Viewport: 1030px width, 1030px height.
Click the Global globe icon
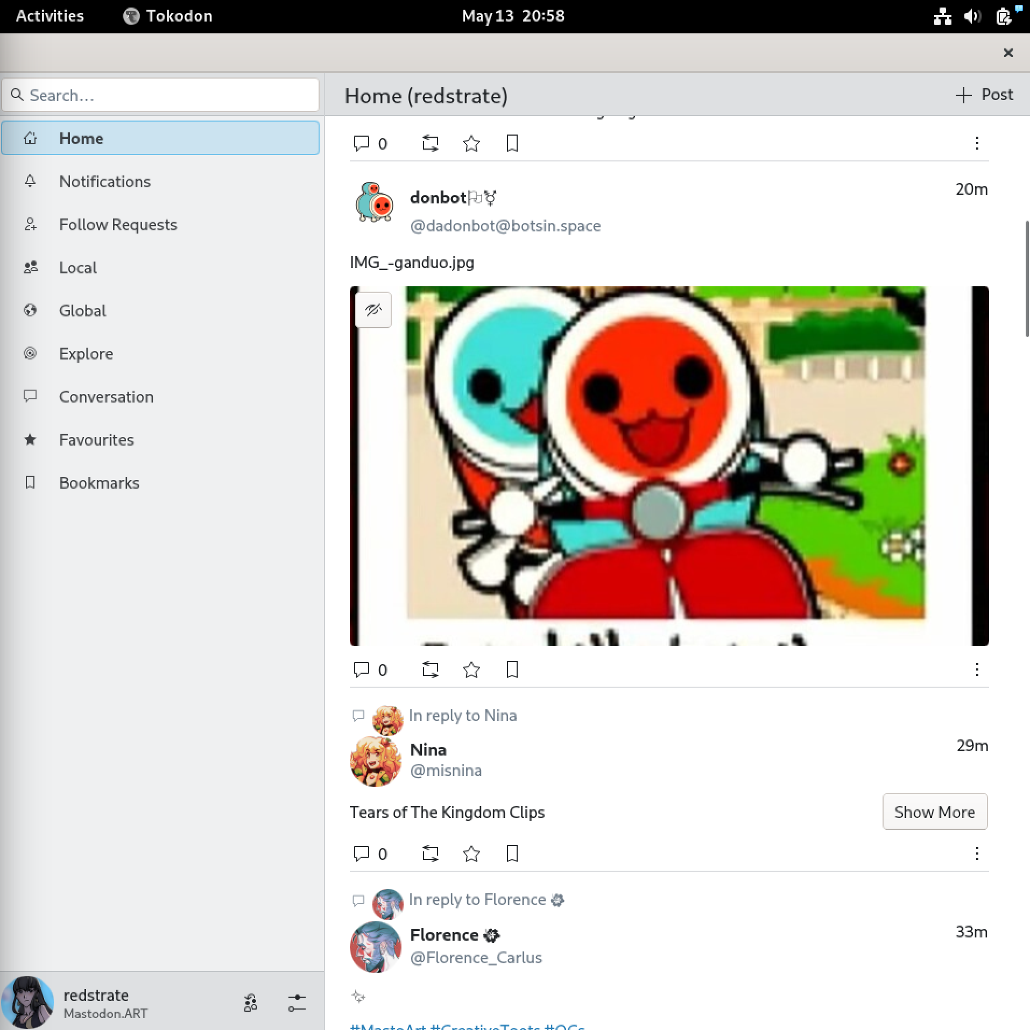click(30, 311)
